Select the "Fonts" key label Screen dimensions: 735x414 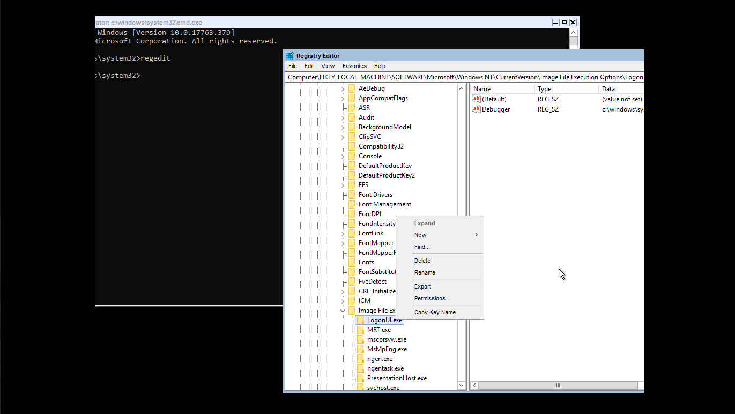pyautogui.click(x=366, y=262)
